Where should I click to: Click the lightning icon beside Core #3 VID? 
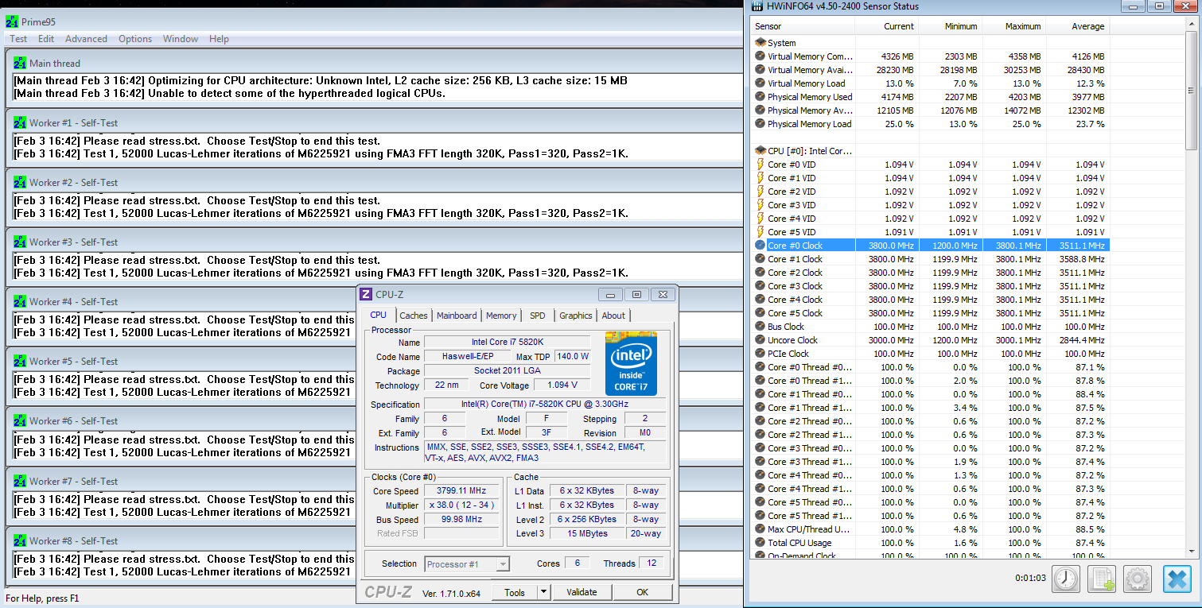pos(760,205)
